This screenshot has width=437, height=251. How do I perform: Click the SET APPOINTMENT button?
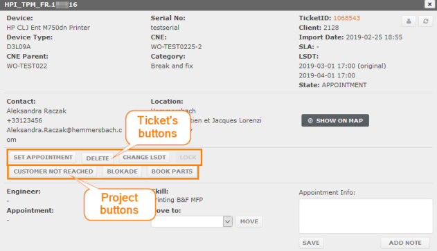[x=43, y=158]
